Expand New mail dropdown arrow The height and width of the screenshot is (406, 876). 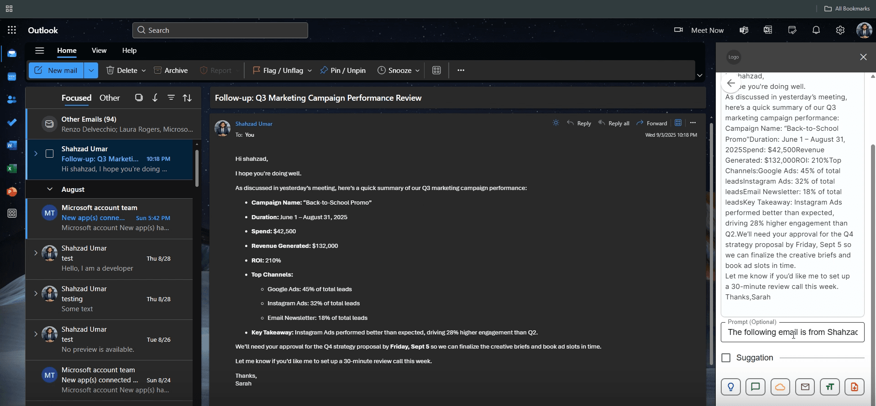click(91, 70)
